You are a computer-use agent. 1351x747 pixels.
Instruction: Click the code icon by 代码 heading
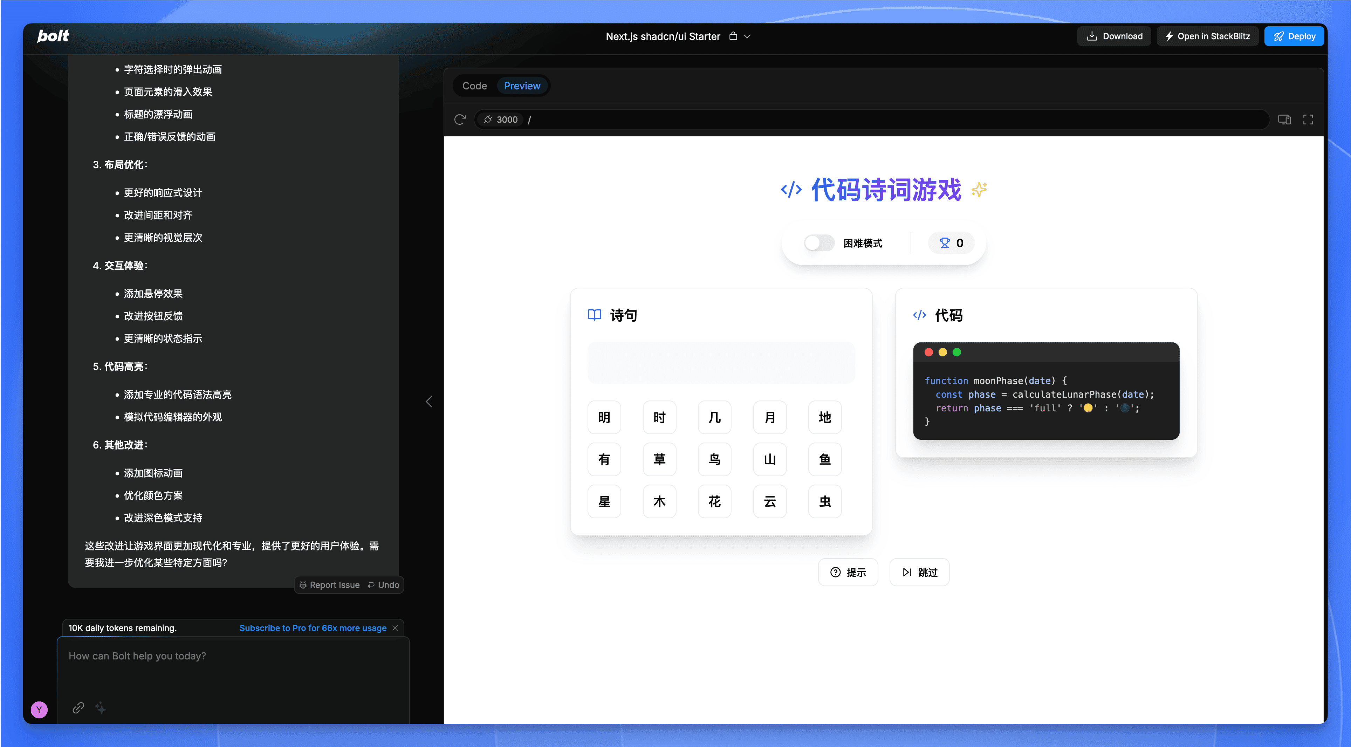(x=919, y=315)
